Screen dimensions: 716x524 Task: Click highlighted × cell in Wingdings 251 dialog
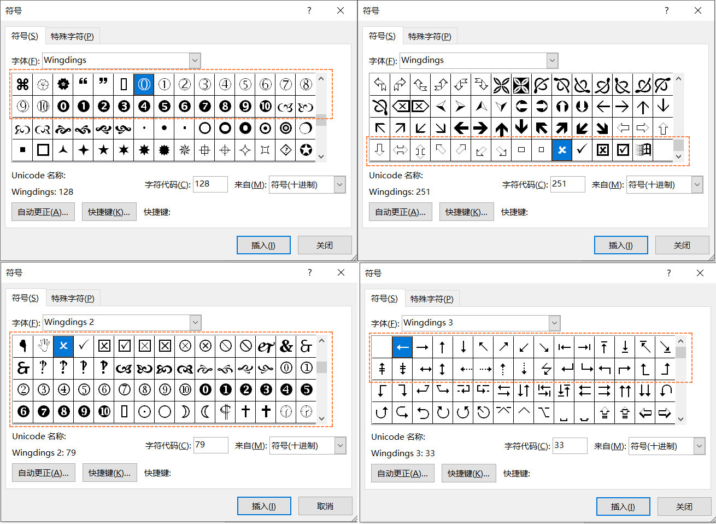562,150
